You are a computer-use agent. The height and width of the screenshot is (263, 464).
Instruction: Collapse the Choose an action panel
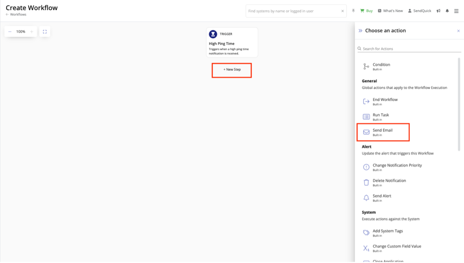coord(360,31)
